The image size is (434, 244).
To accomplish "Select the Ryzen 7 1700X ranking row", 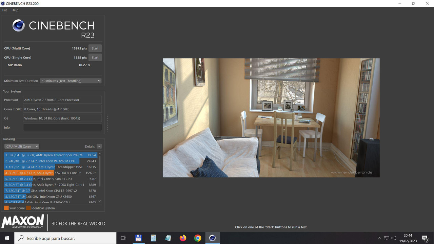I will 51,185.
